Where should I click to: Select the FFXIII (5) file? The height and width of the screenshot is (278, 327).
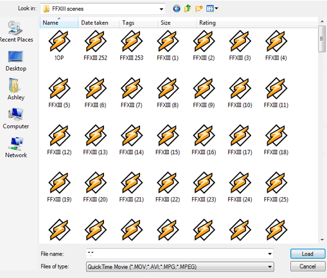click(59, 93)
